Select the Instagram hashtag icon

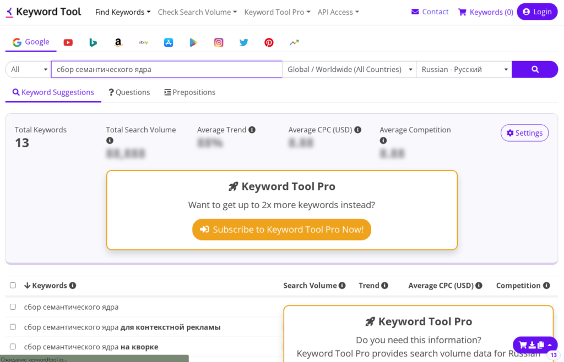219,42
